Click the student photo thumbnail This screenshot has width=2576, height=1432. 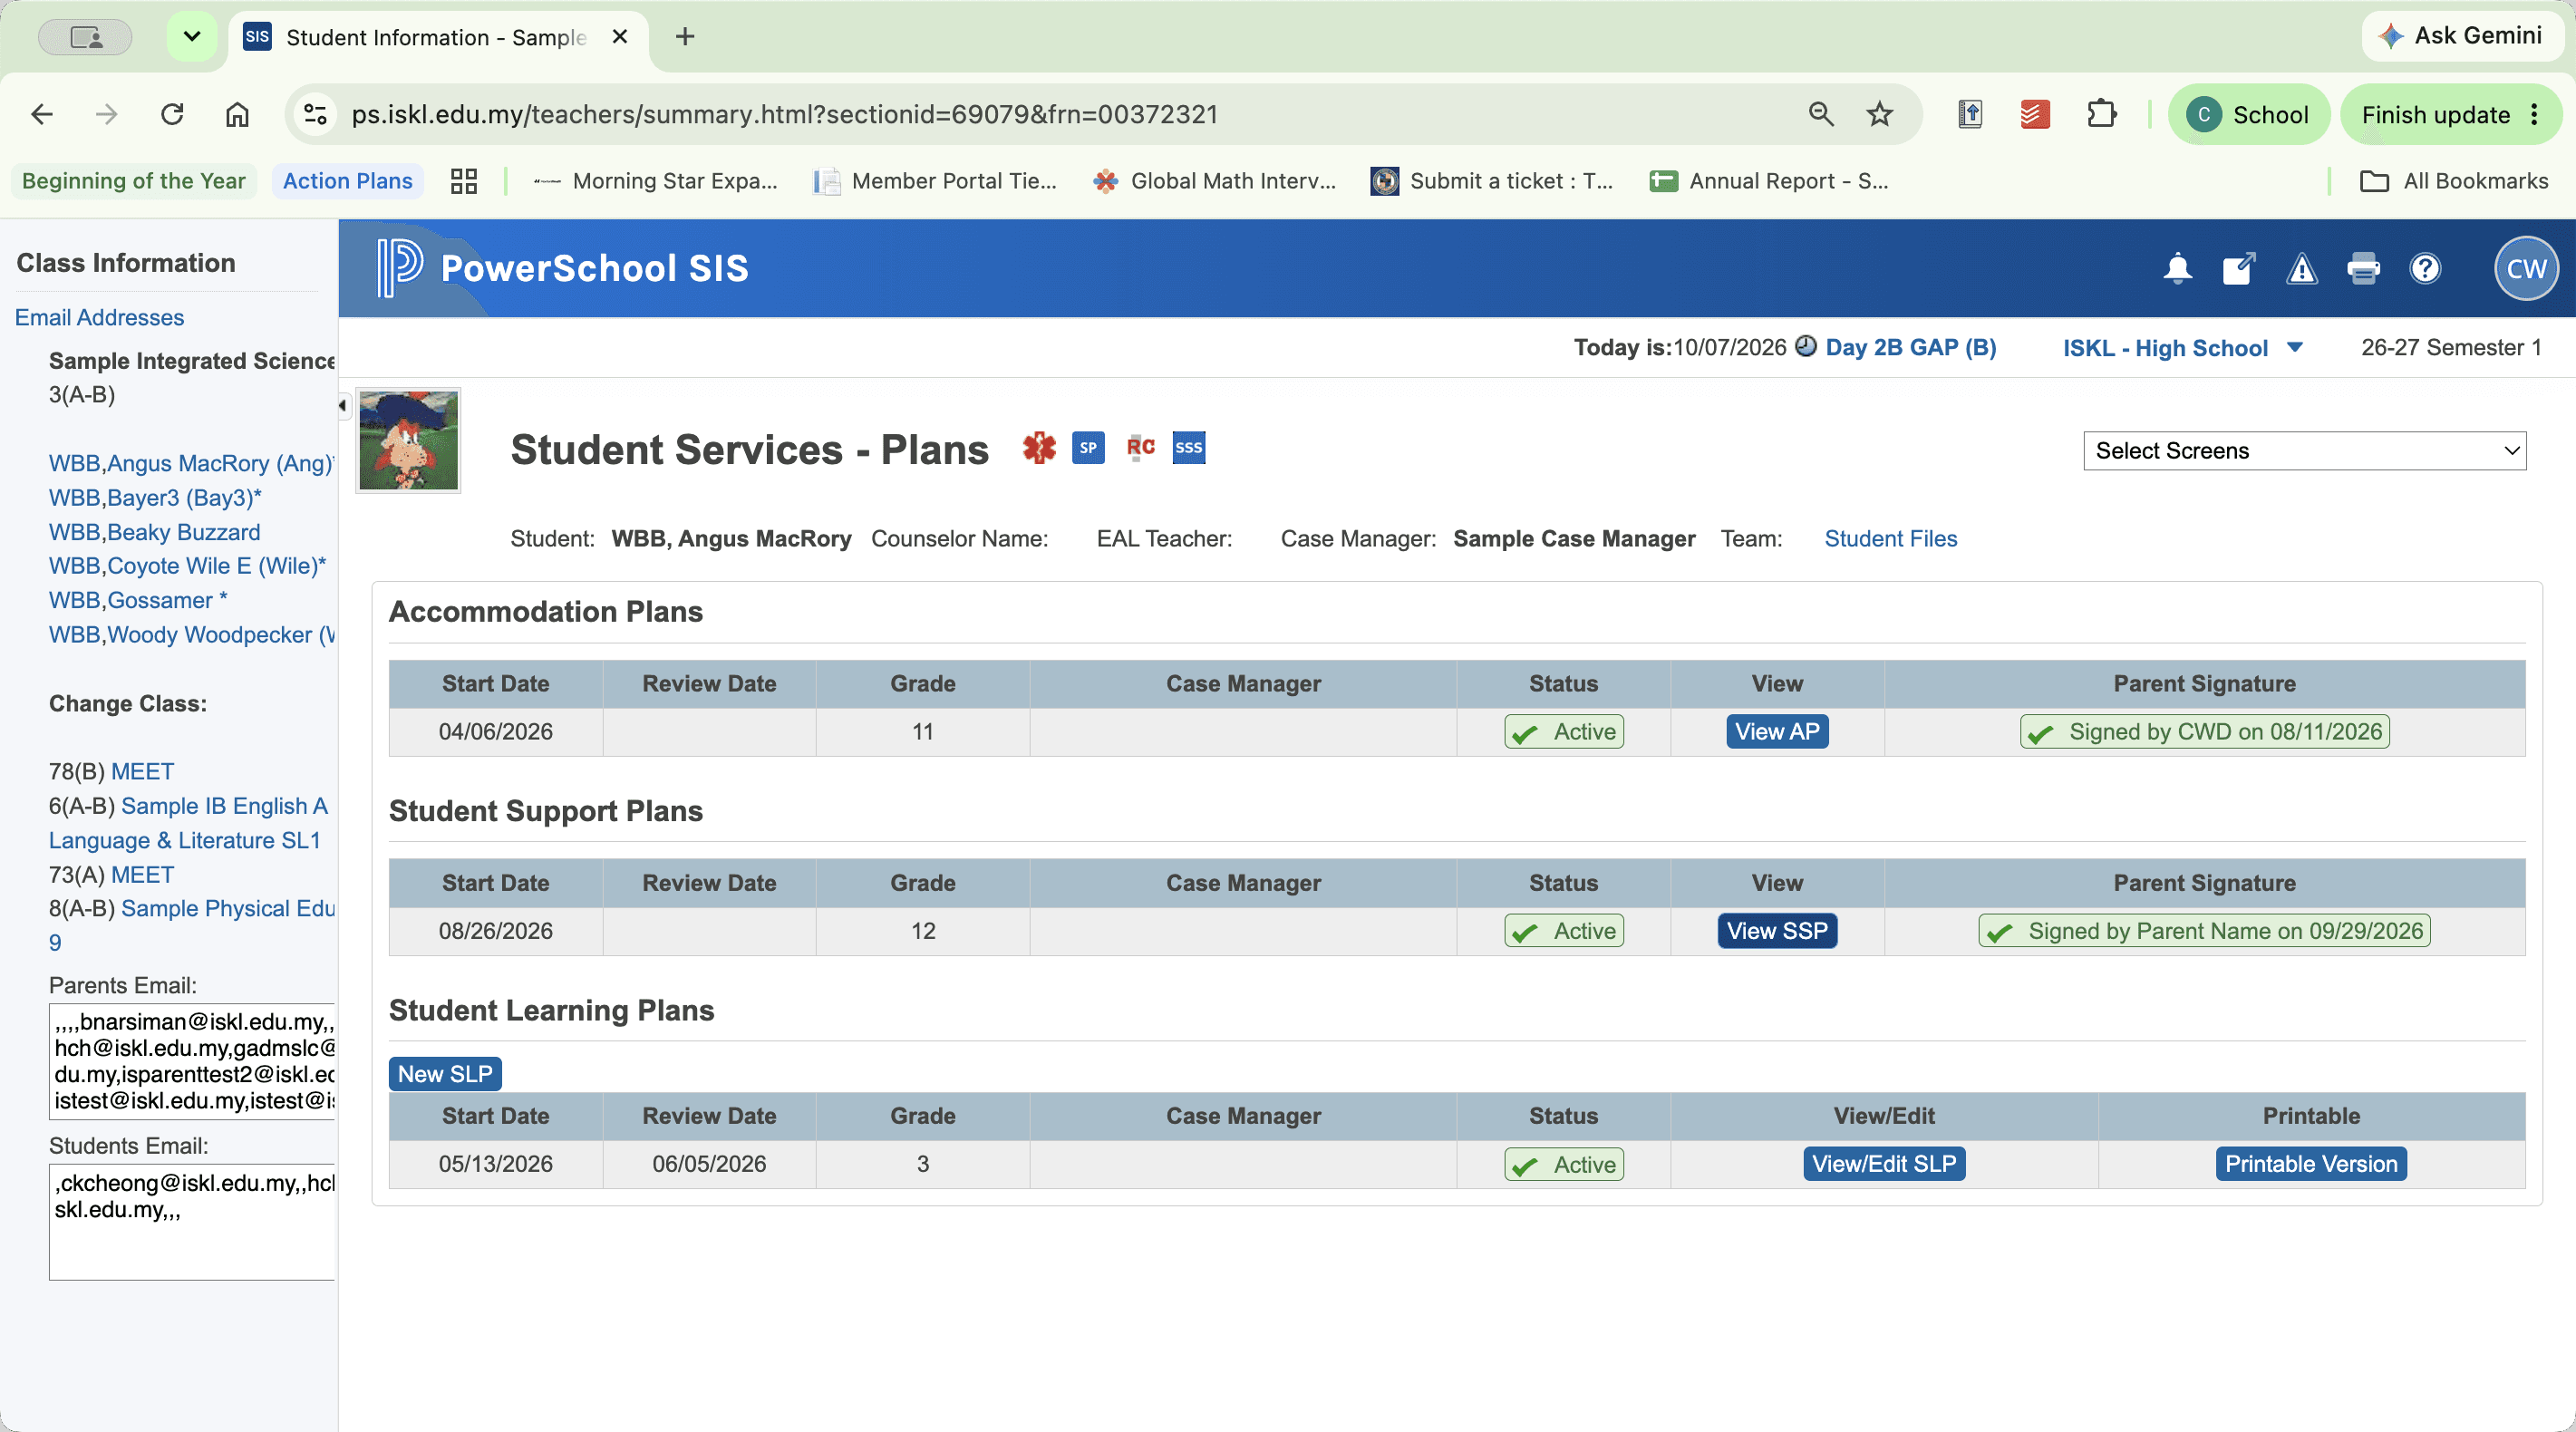click(408, 440)
